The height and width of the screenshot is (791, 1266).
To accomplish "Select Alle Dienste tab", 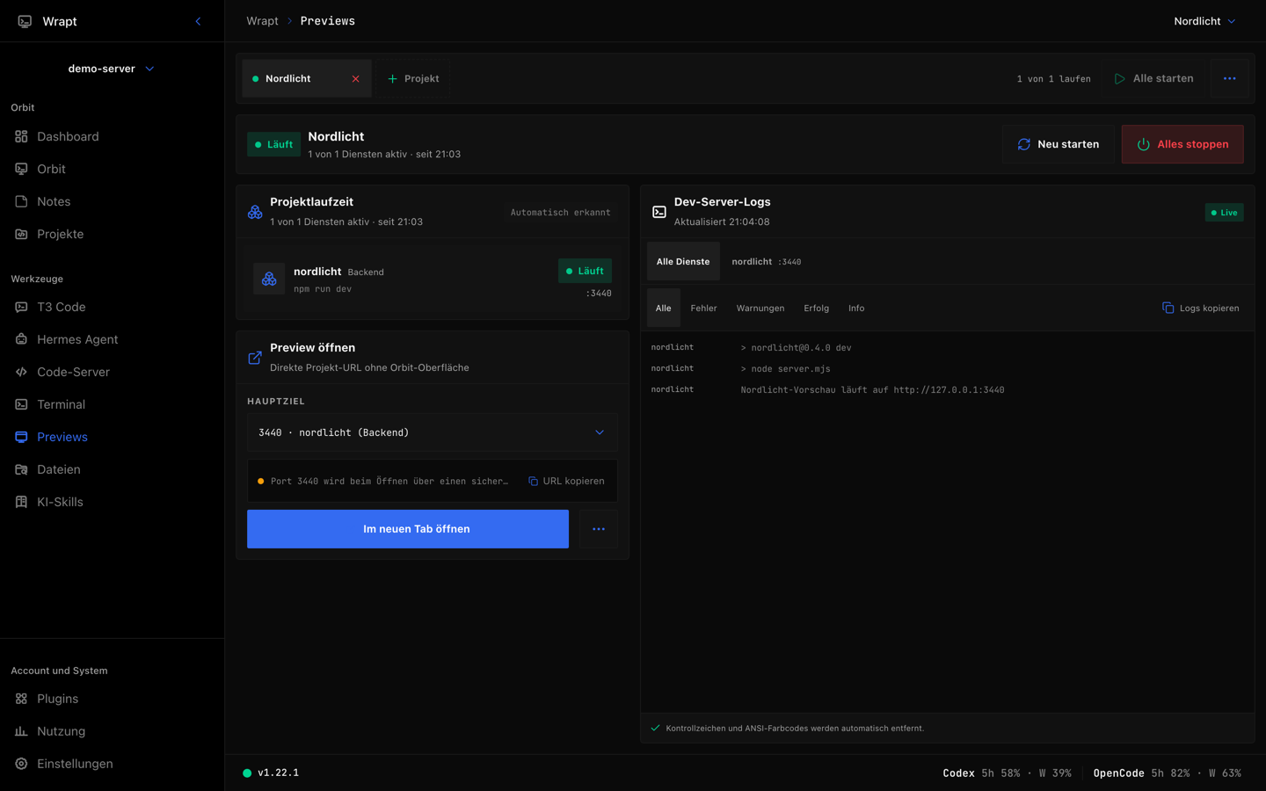I will [683, 261].
